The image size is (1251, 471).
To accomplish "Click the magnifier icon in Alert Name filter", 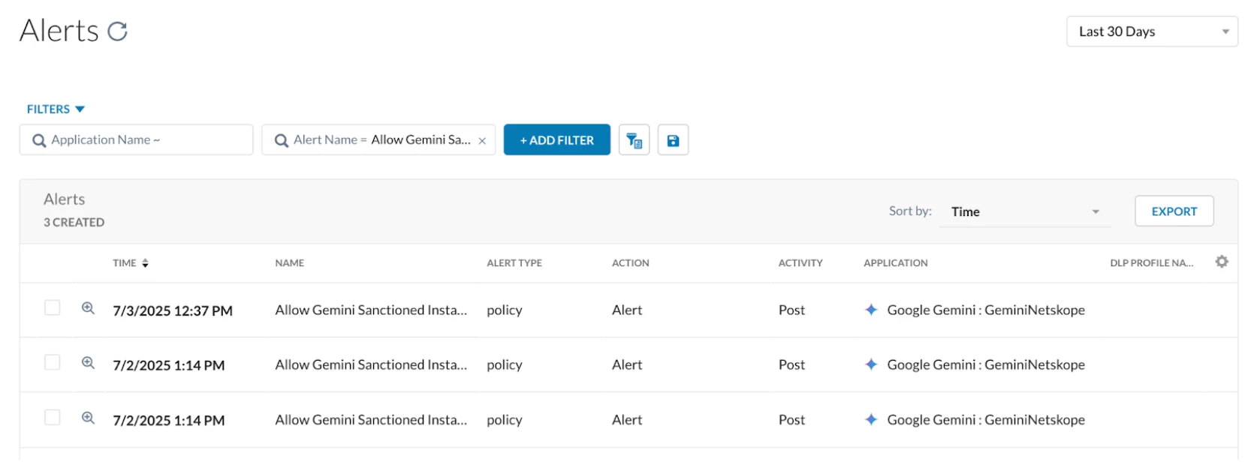I will [x=282, y=140].
